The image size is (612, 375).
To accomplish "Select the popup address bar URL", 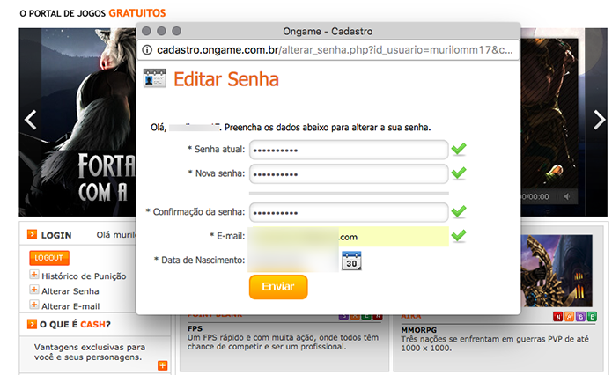I will pos(335,50).
